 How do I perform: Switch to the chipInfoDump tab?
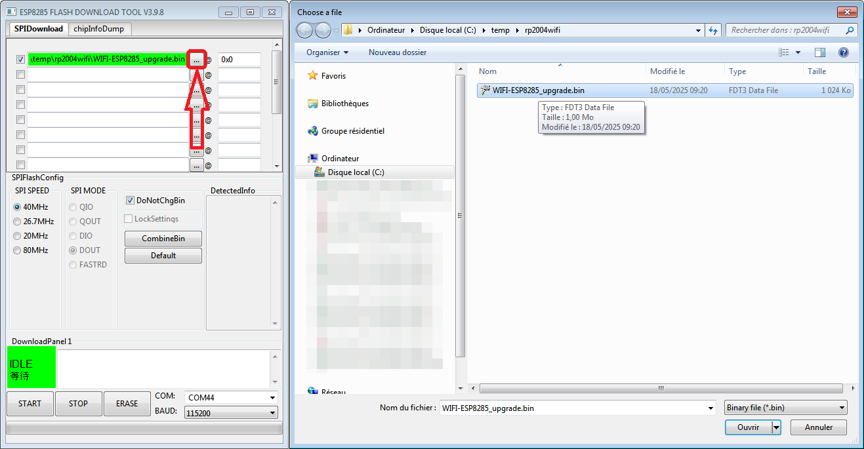point(99,29)
